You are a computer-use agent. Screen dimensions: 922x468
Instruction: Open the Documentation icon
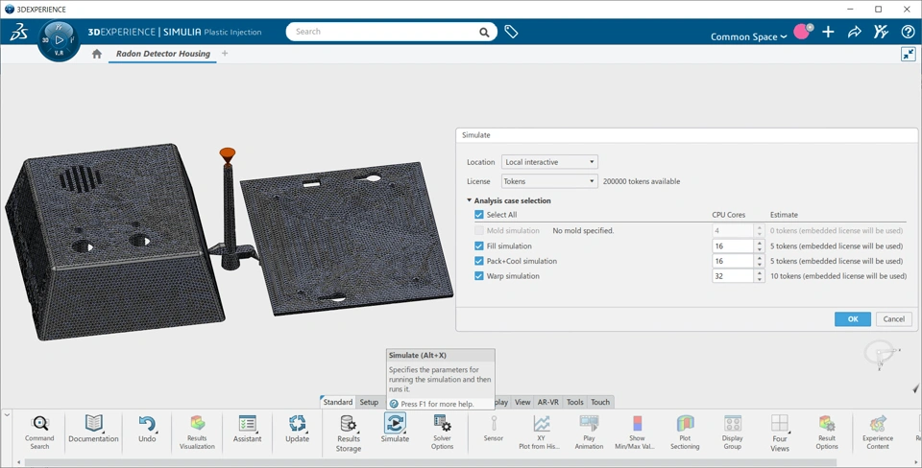tap(93, 429)
